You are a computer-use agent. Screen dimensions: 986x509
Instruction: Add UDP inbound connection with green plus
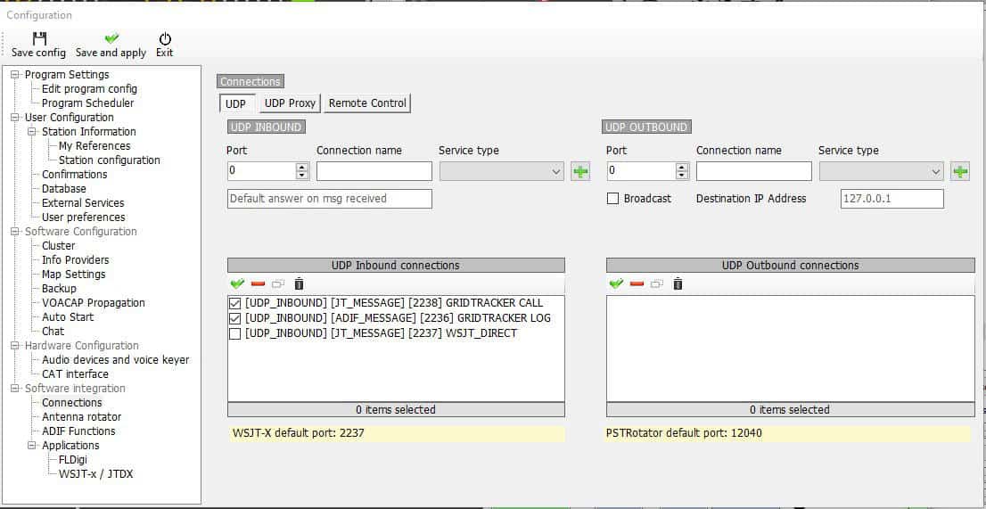[580, 171]
